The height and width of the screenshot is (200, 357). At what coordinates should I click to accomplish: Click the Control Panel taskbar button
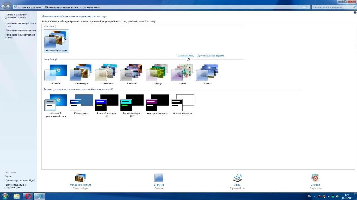pyautogui.click(x=39, y=196)
